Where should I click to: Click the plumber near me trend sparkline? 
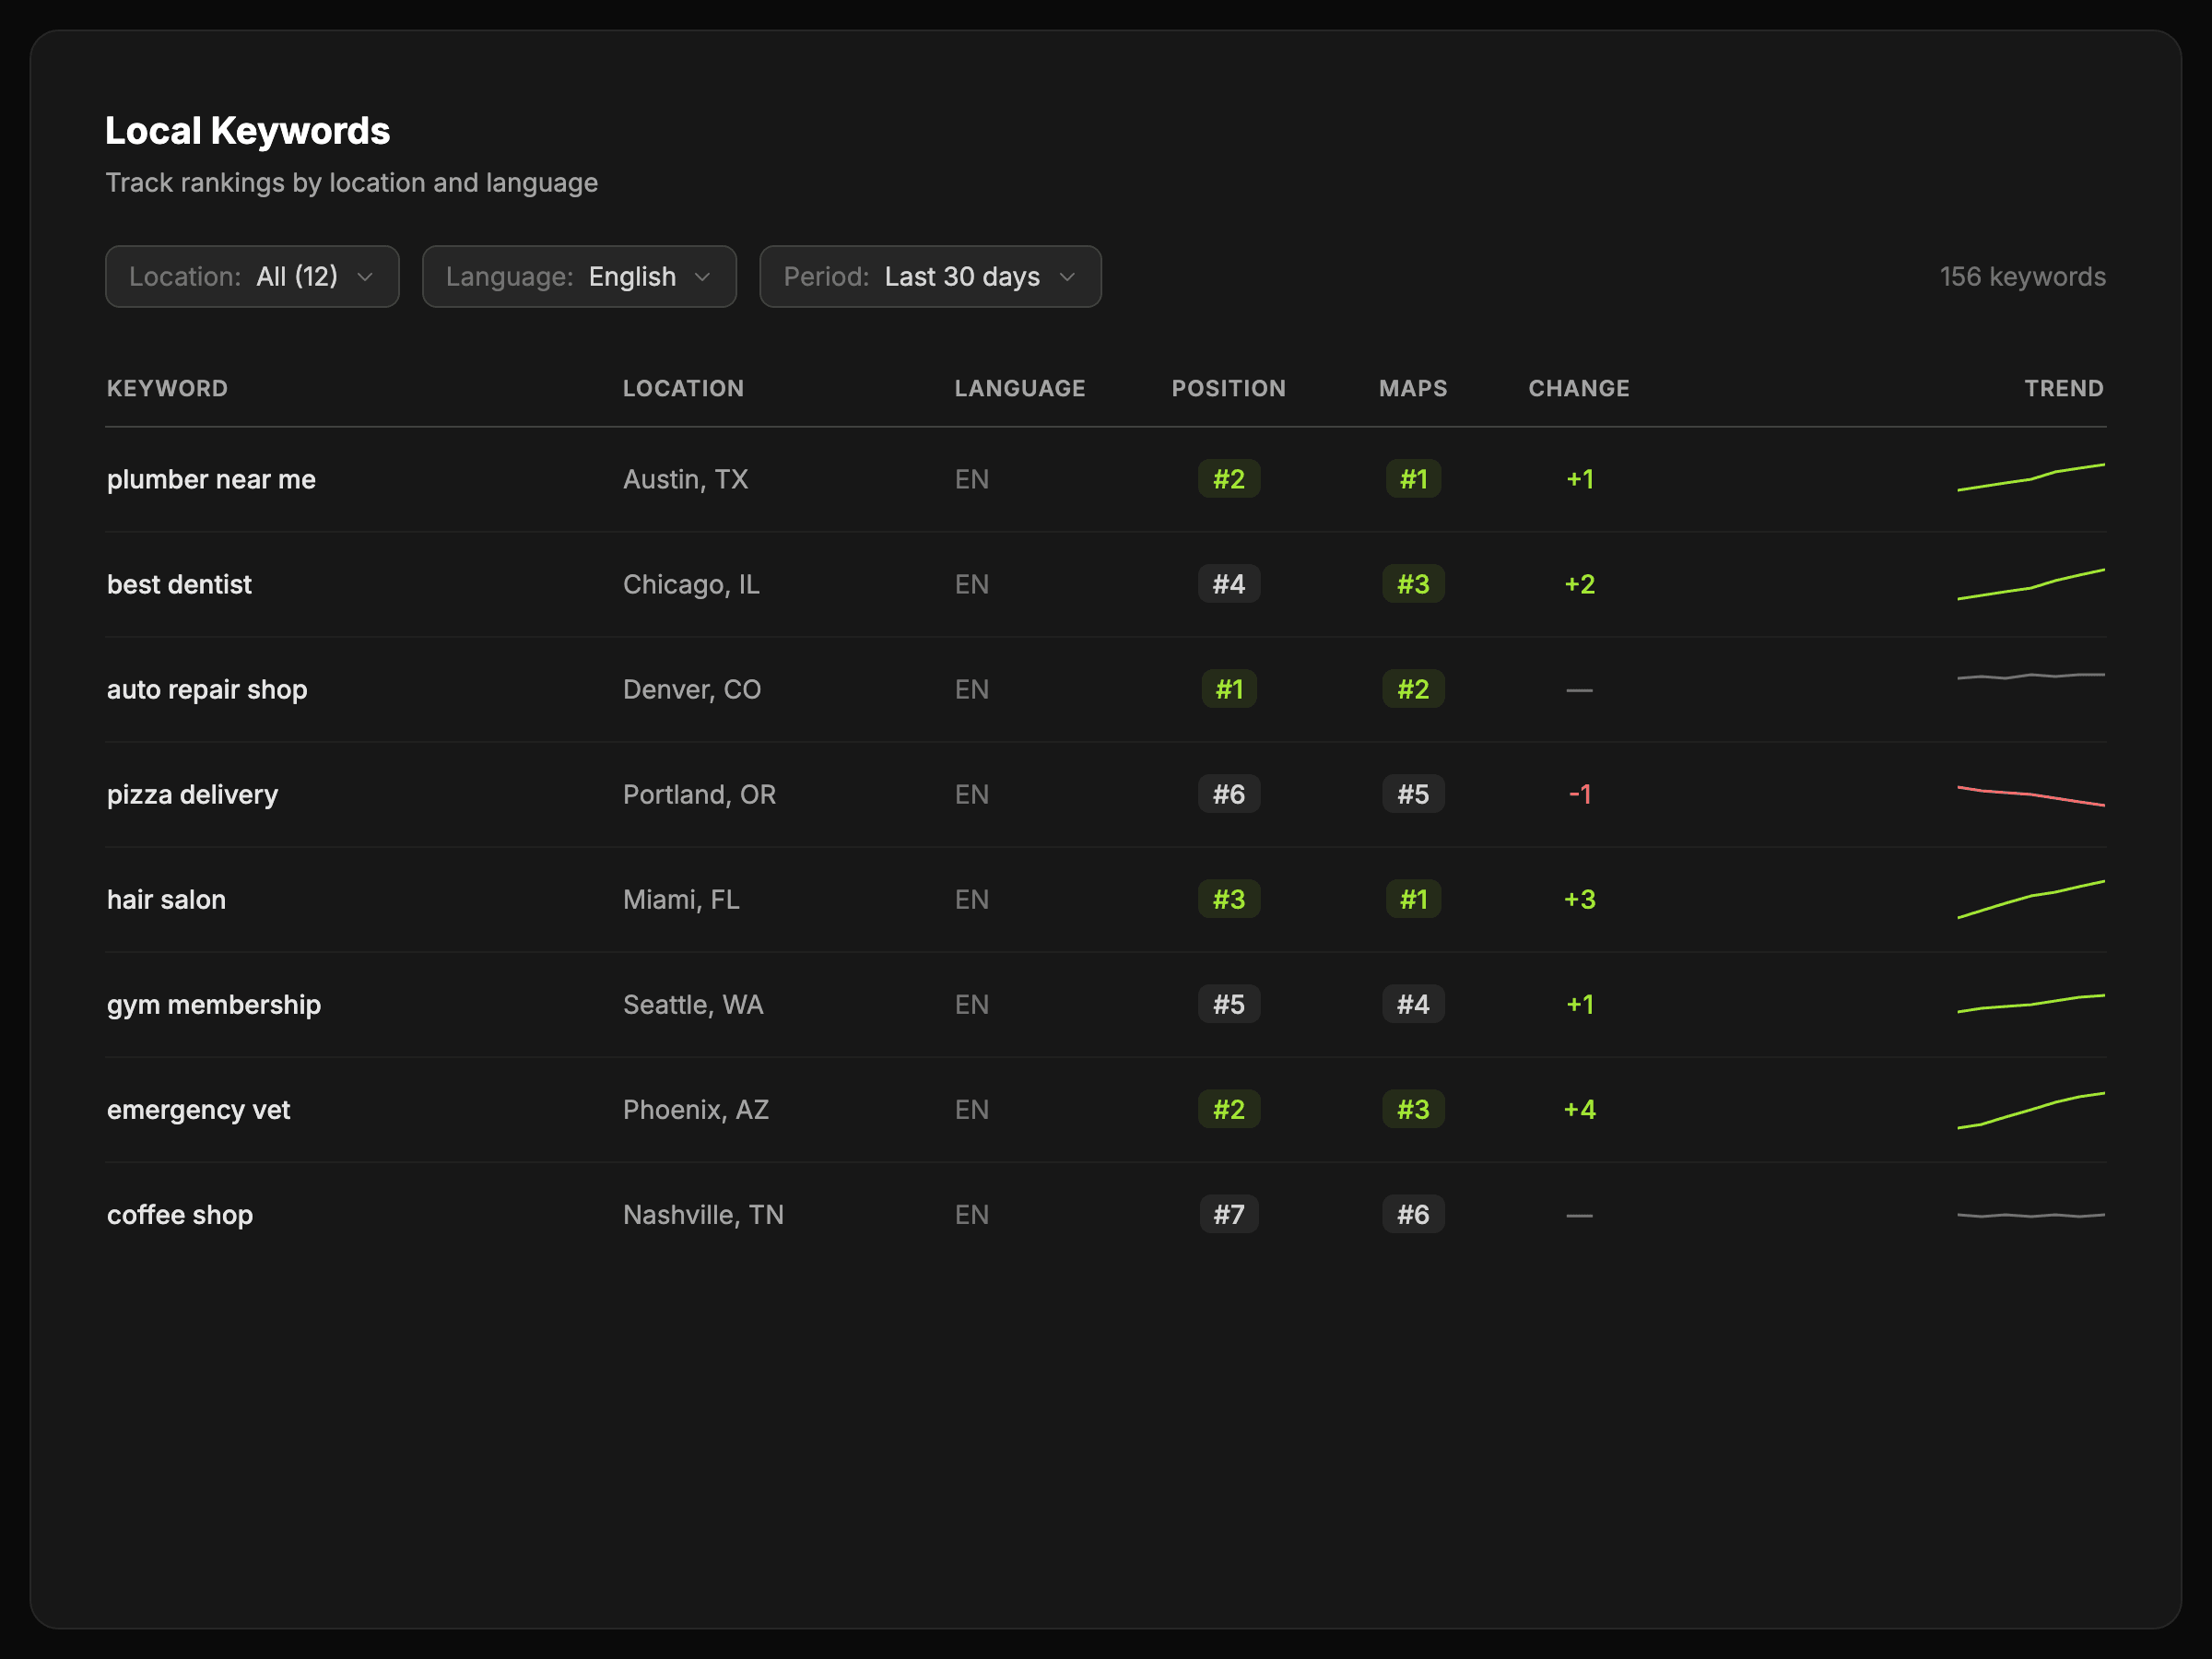point(2030,478)
